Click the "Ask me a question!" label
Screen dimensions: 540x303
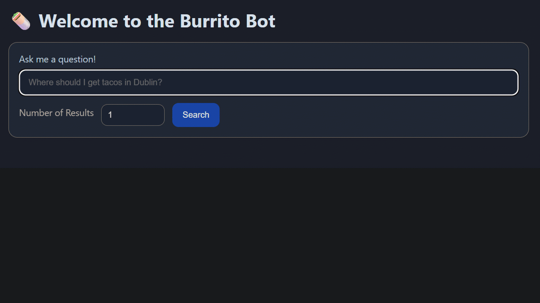(x=57, y=59)
